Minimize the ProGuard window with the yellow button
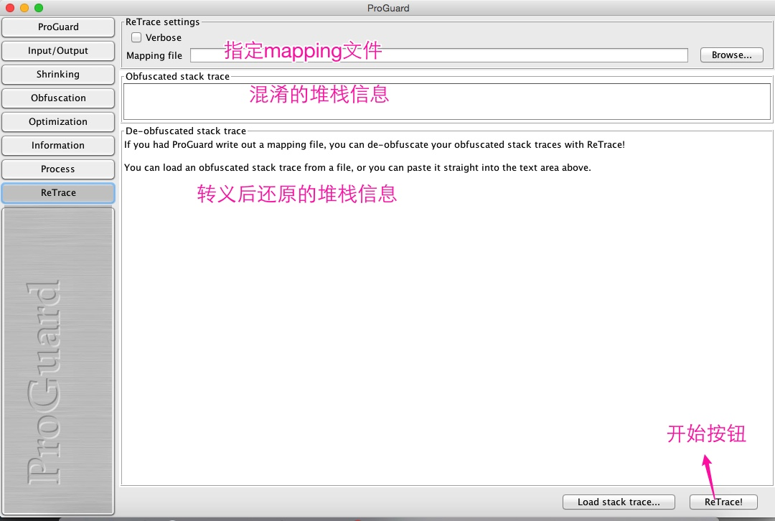Viewport: 775px width, 521px height. [24, 8]
